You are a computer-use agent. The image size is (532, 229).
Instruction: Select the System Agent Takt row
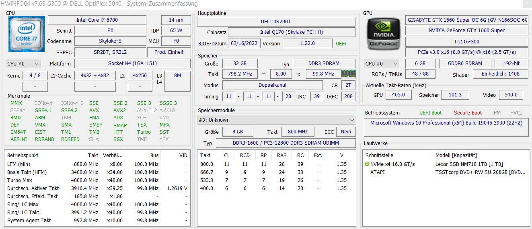(x=97, y=220)
